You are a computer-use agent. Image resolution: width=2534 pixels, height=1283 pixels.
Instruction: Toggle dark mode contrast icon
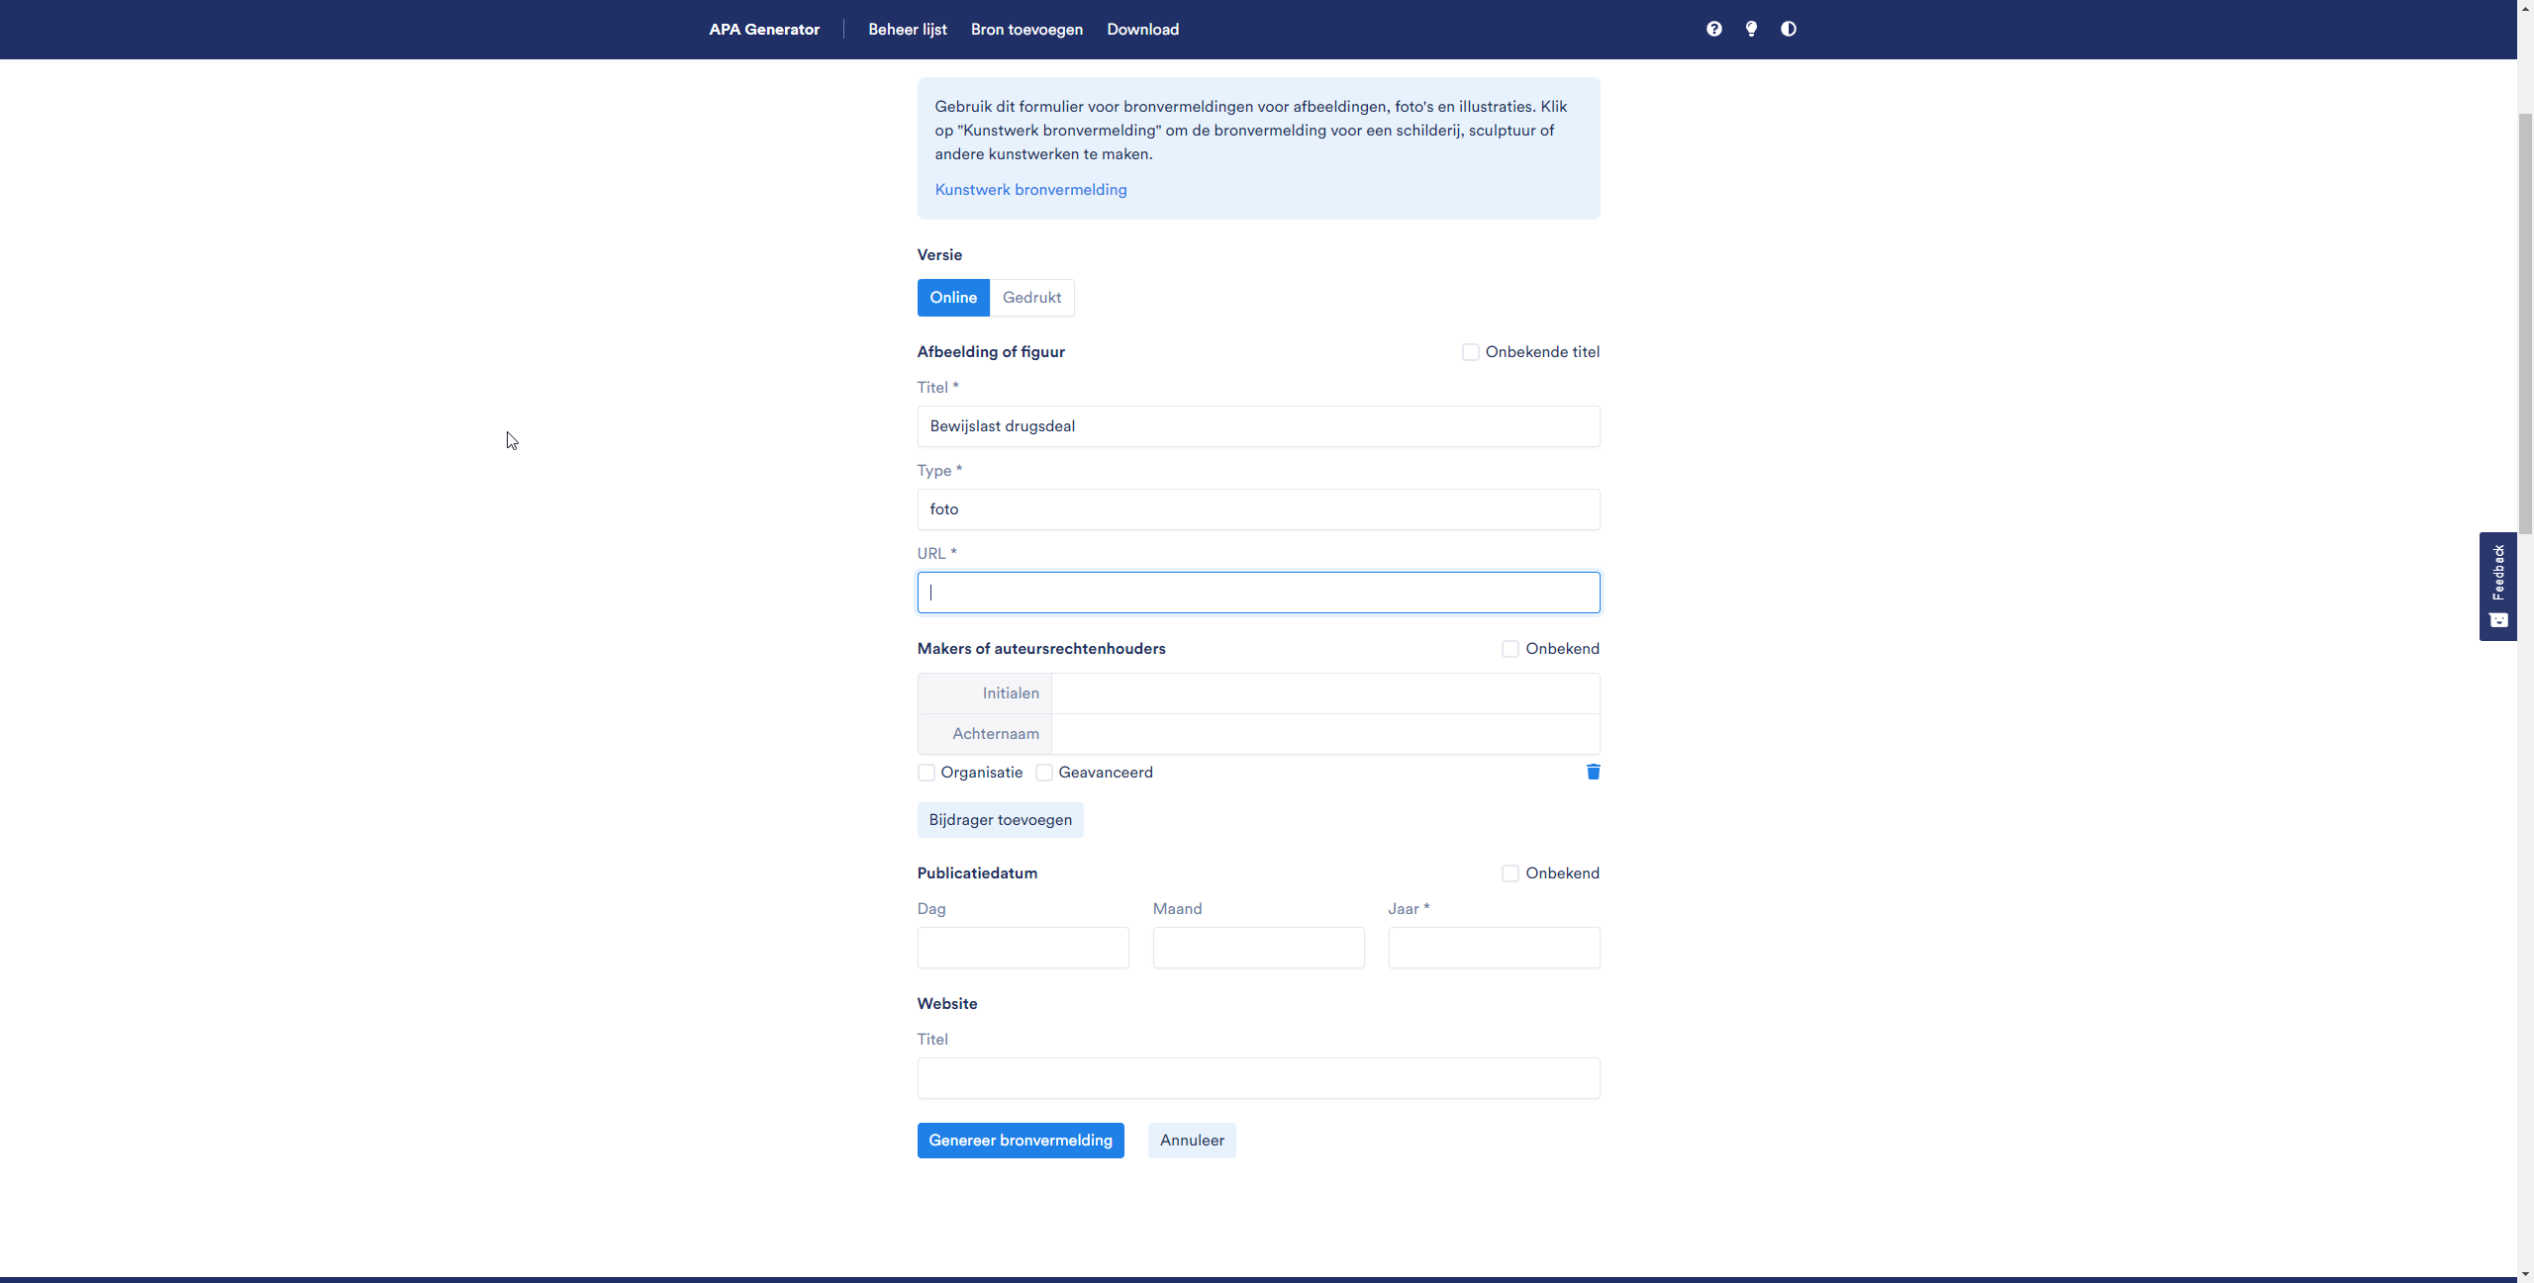pyautogui.click(x=1788, y=29)
